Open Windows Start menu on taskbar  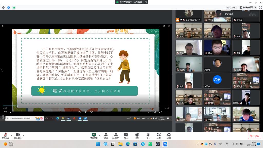coord(98,144)
